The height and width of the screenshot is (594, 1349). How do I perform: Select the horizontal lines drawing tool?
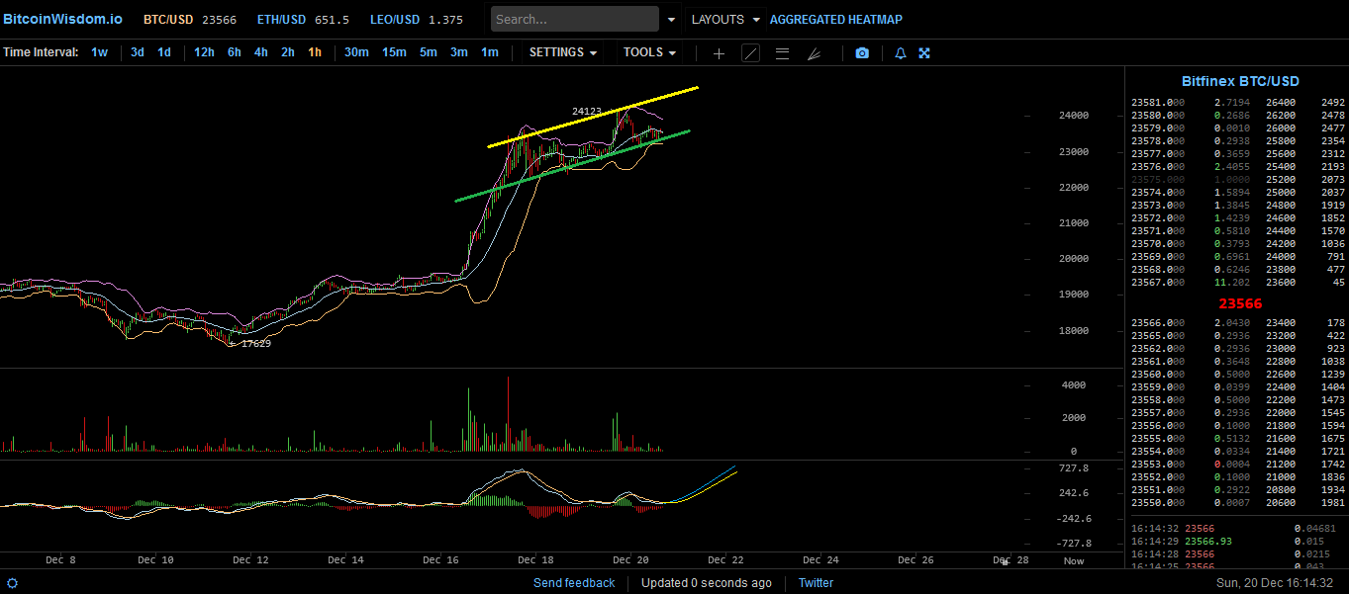click(x=782, y=53)
